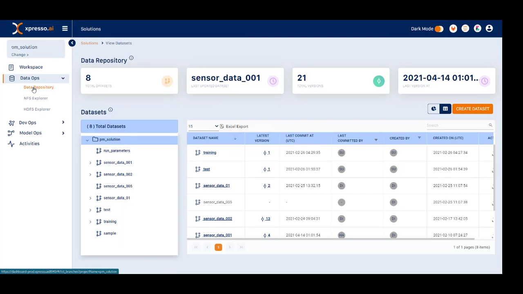The image size is (523, 294).
Task: Click the total versions commit icon
Action: 379,81
